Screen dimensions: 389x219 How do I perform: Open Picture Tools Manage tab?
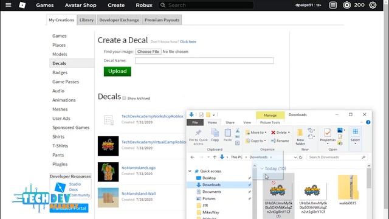point(270,115)
